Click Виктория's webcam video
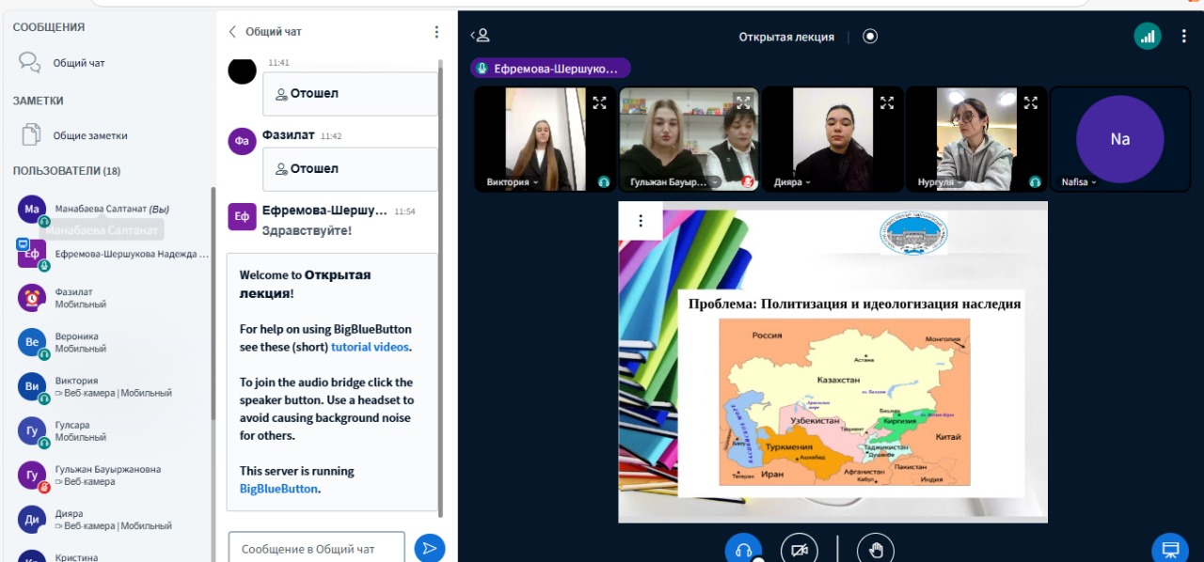 [546, 139]
